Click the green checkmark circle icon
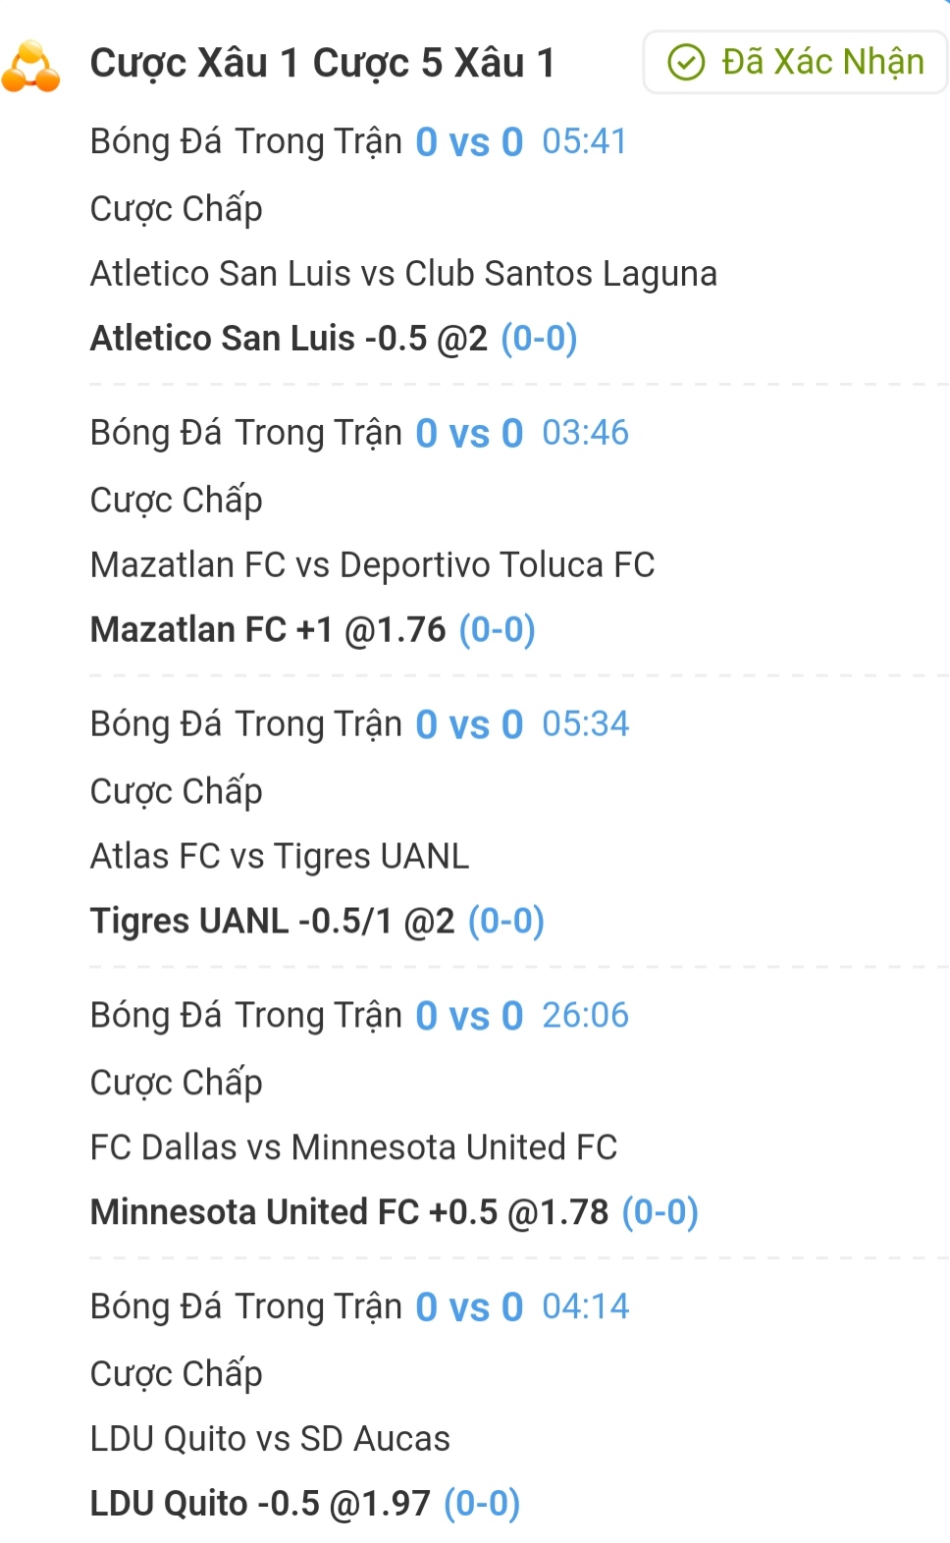950x1543 pixels. tap(686, 63)
